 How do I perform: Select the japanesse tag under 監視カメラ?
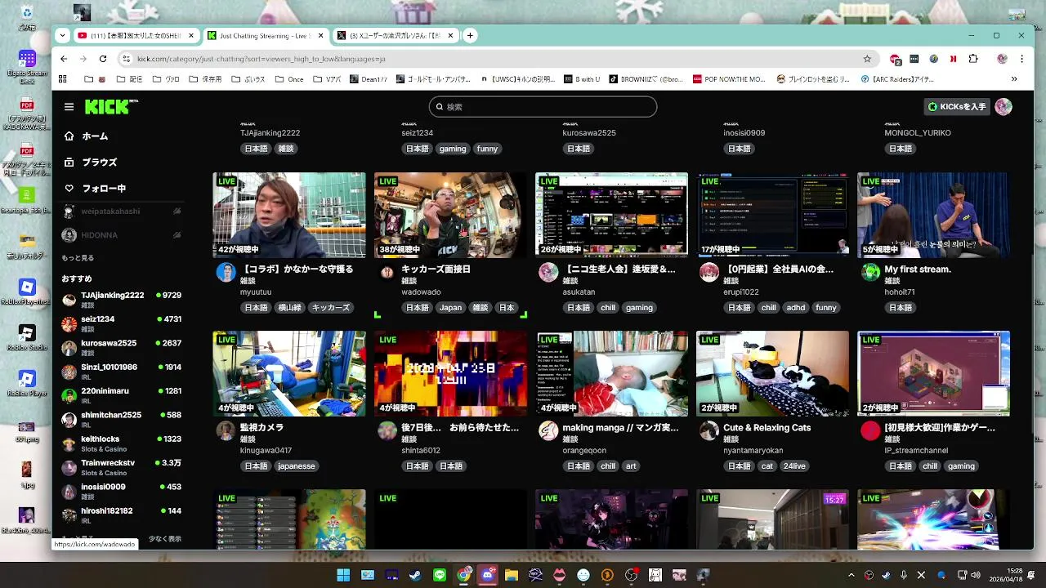tap(296, 466)
